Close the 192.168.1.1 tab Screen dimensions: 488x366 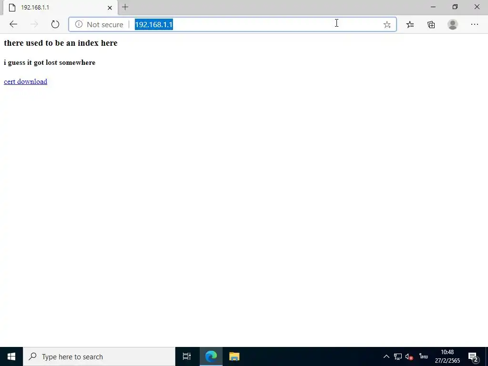pos(110,8)
